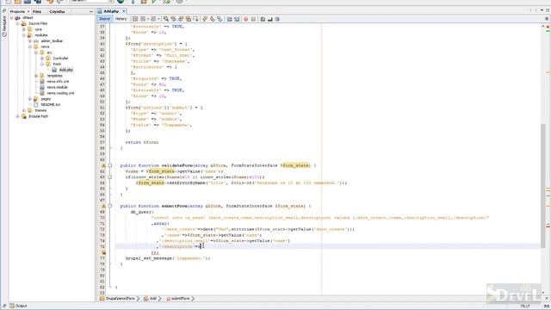Click warning icon beside submitForm line
Viewport: 551px width, 310px height.
[103, 206]
